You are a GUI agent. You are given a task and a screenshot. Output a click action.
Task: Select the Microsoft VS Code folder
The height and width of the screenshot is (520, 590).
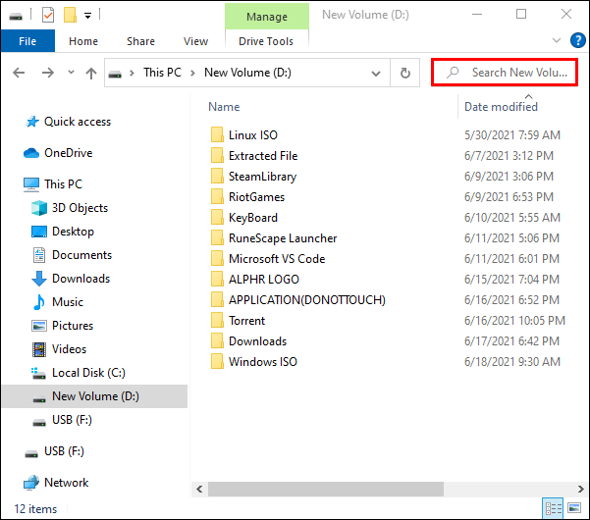pos(277,259)
